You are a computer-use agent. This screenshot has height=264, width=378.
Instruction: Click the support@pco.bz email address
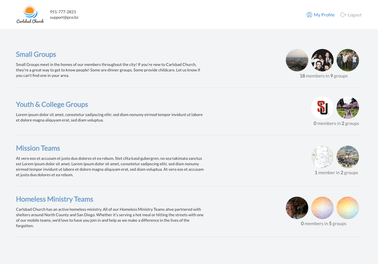[x=64, y=17]
